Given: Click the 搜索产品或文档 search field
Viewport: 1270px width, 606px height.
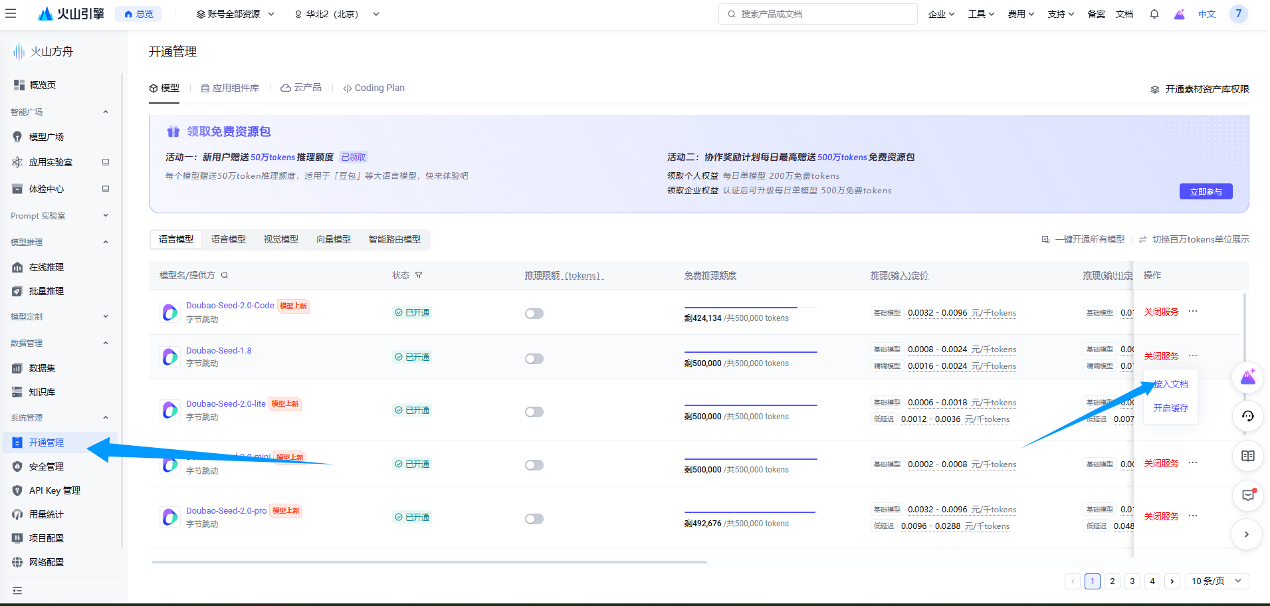Looking at the screenshot, I should coord(817,14).
